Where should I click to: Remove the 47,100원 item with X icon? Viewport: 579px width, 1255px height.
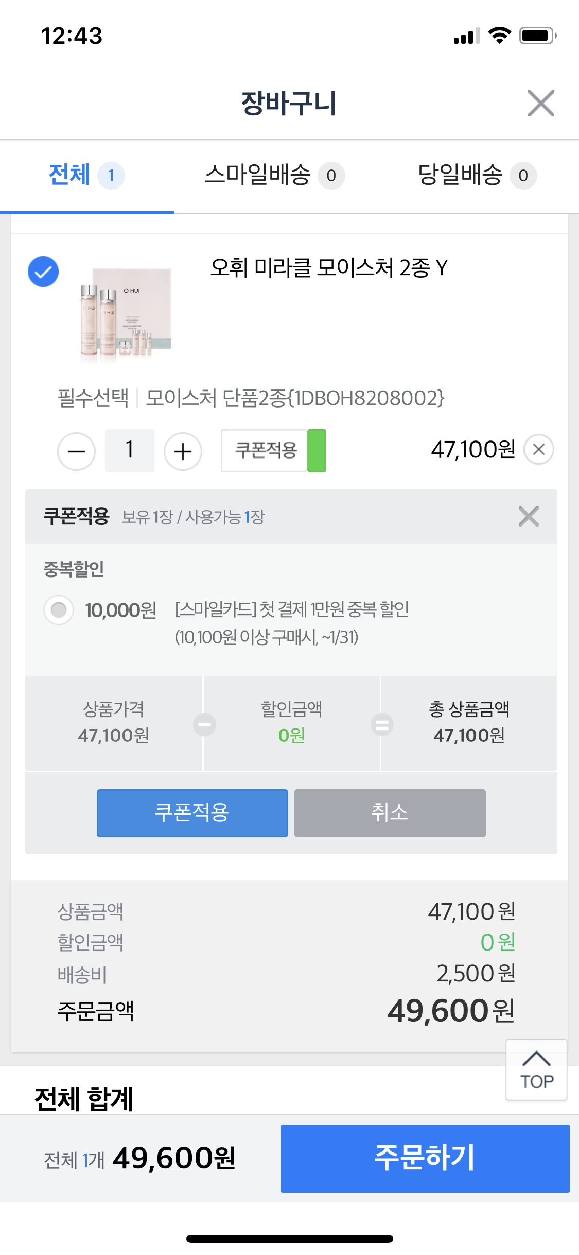click(x=538, y=449)
